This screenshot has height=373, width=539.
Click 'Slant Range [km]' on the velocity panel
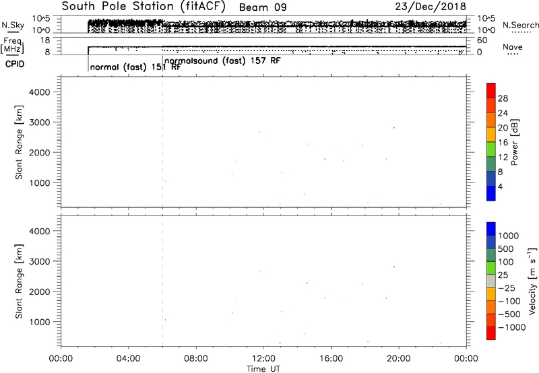pos(19,281)
